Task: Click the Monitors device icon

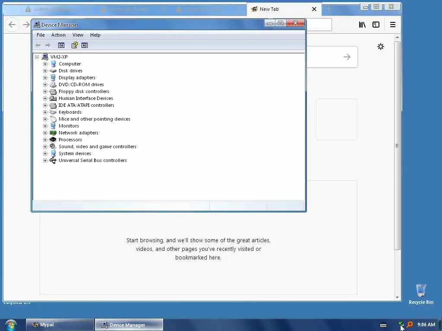Action: (53, 126)
